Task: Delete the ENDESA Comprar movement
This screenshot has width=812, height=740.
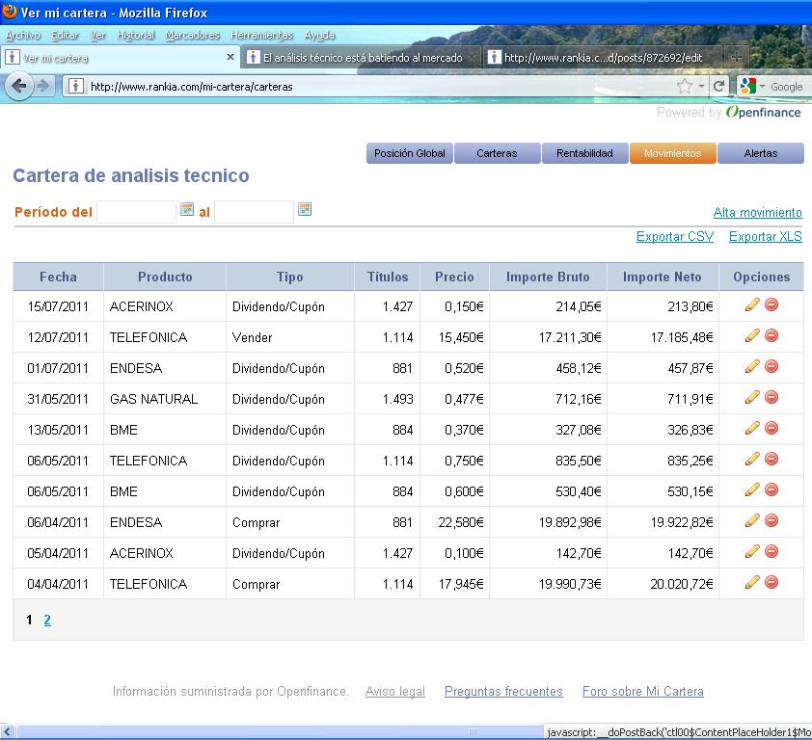Action: (x=771, y=521)
